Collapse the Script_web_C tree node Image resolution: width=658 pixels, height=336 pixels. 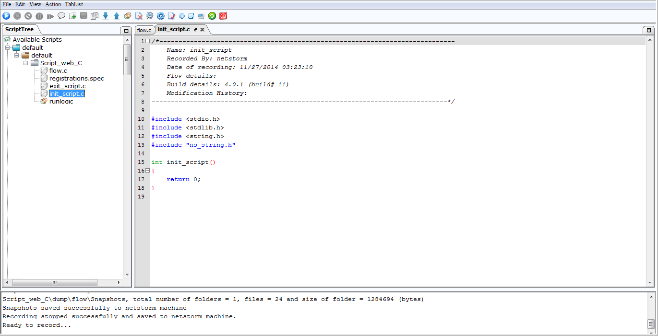tap(25, 63)
